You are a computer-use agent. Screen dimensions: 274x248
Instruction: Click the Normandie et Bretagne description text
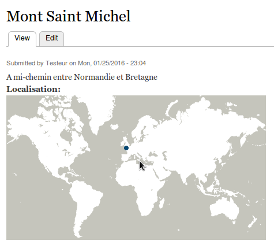tap(115, 77)
